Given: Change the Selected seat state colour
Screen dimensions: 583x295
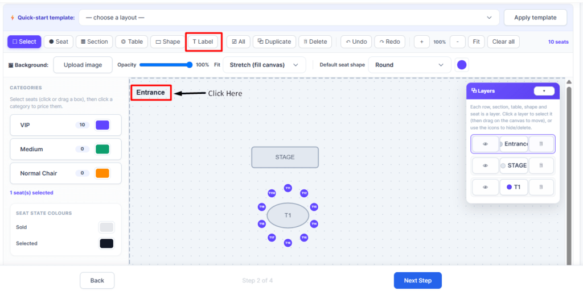Looking at the screenshot, I should click(106, 243).
